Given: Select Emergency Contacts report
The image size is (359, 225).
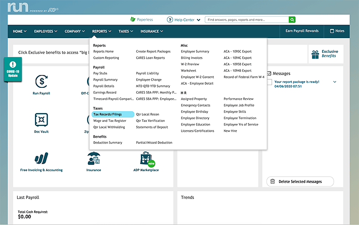Looking at the screenshot, I should pos(196,105).
